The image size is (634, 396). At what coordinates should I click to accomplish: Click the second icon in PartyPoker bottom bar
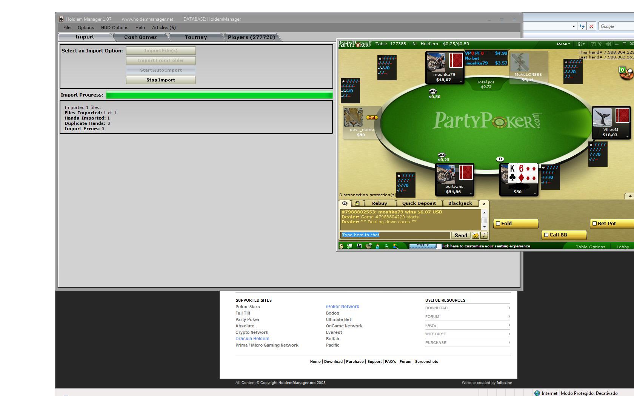click(350, 246)
